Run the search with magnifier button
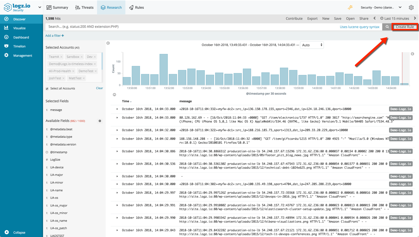 pos(387,27)
